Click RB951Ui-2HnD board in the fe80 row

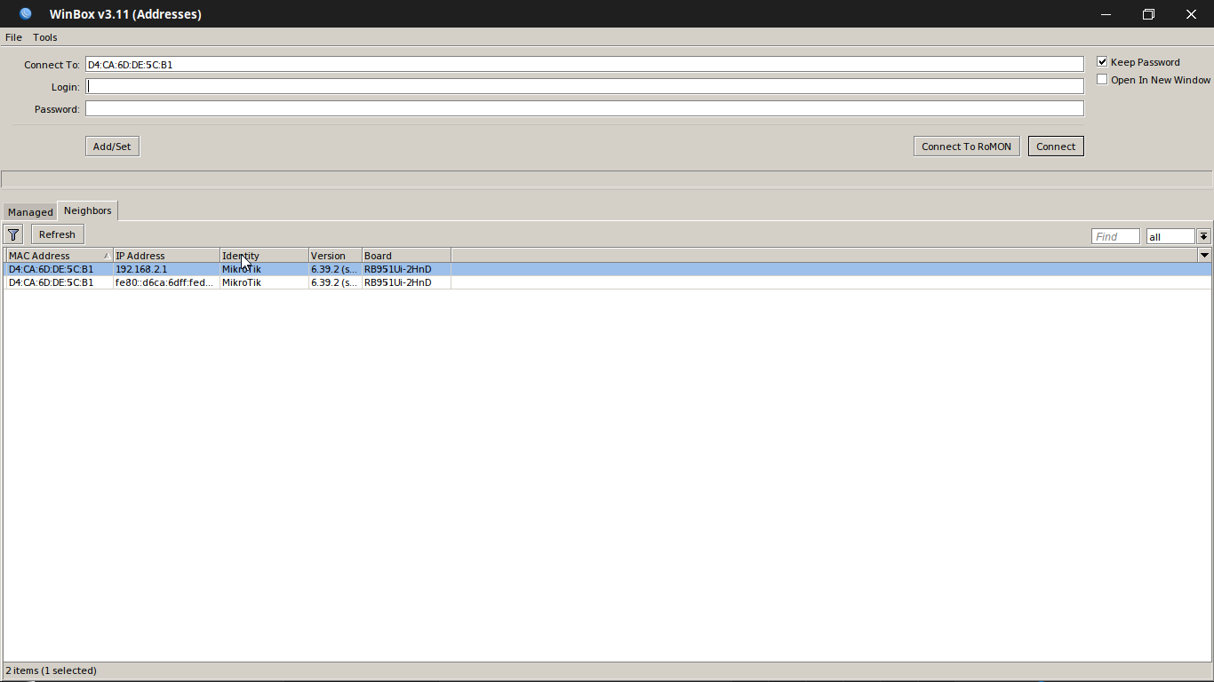click(397, 282)
